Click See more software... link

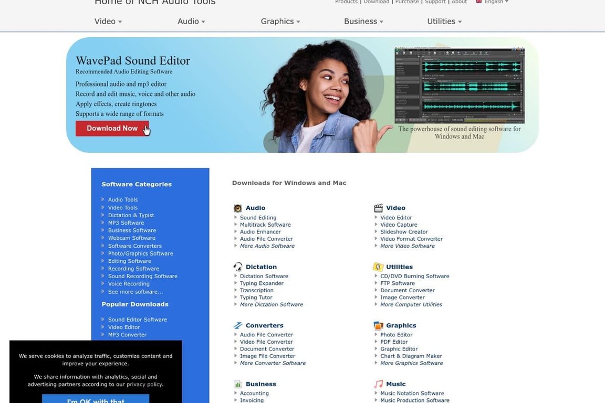point(135,292)
